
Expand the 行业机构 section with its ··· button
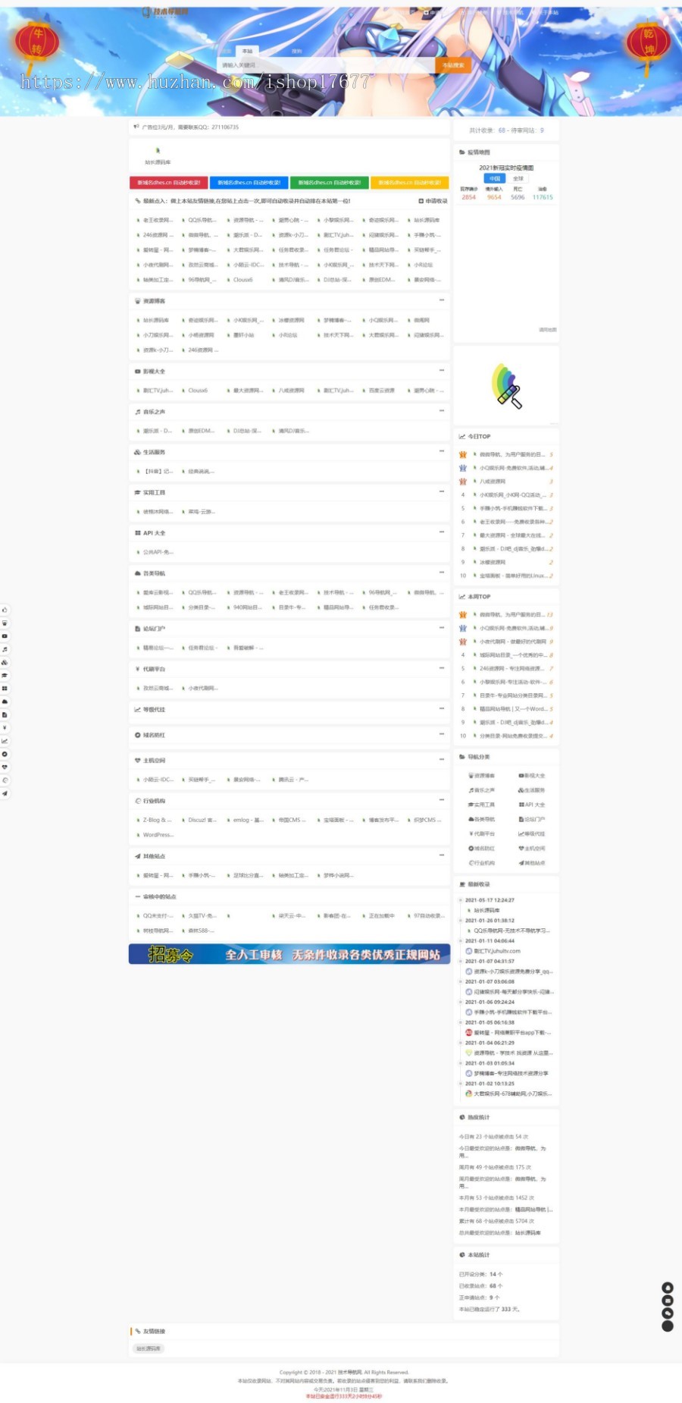[x=441, y=800]
